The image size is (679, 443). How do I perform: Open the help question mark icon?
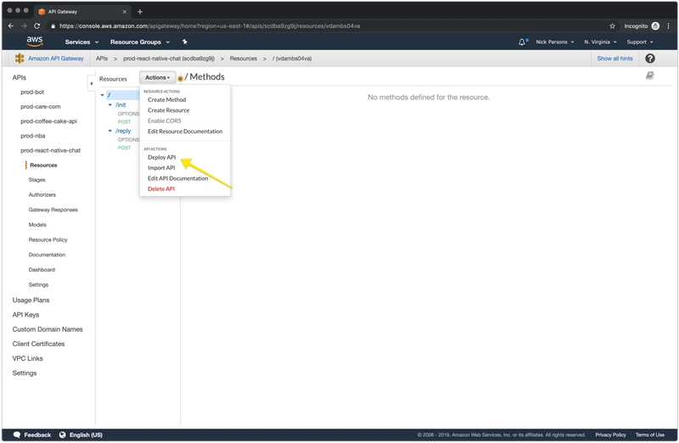pyautogui.click(x=649, y=59)
